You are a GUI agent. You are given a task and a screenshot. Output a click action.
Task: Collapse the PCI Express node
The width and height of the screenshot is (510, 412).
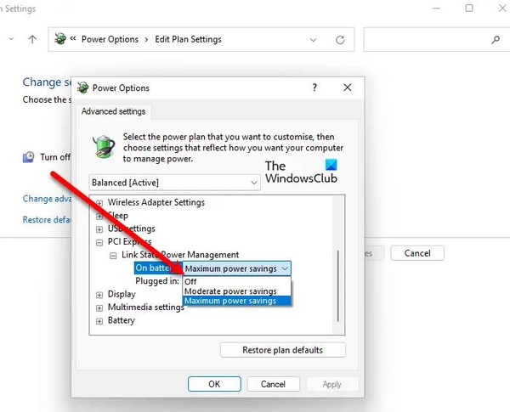tap(99, 243)
